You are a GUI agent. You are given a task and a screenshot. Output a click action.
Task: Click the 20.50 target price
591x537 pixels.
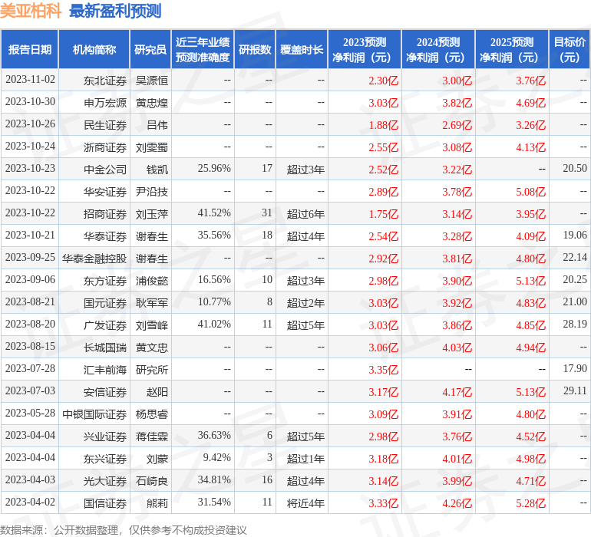point(575,169)
